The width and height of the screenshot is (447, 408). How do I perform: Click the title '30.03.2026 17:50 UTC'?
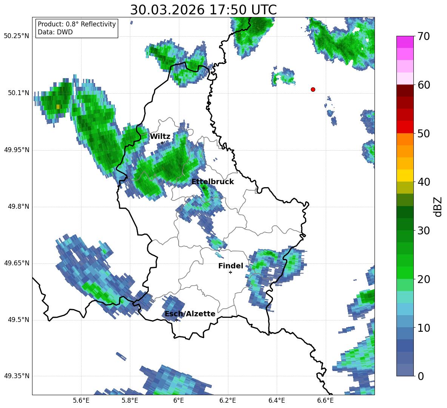(203, 10)
